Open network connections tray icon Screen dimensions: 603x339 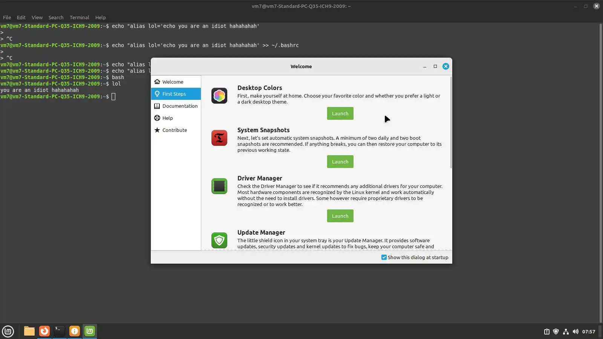566,331
